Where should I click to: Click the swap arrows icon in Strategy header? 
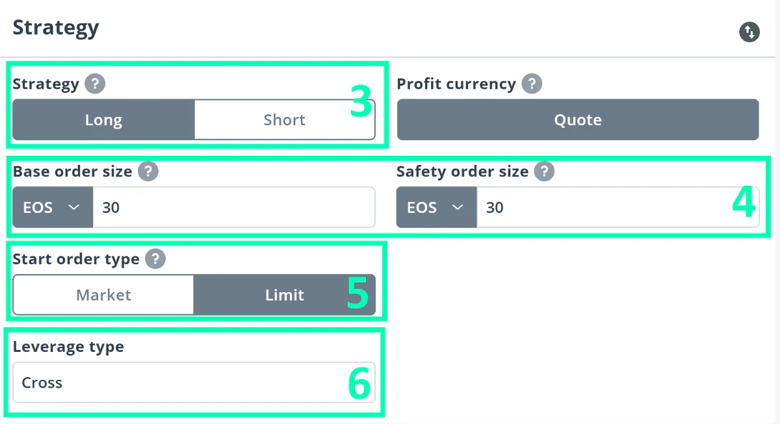pos(749,32)
